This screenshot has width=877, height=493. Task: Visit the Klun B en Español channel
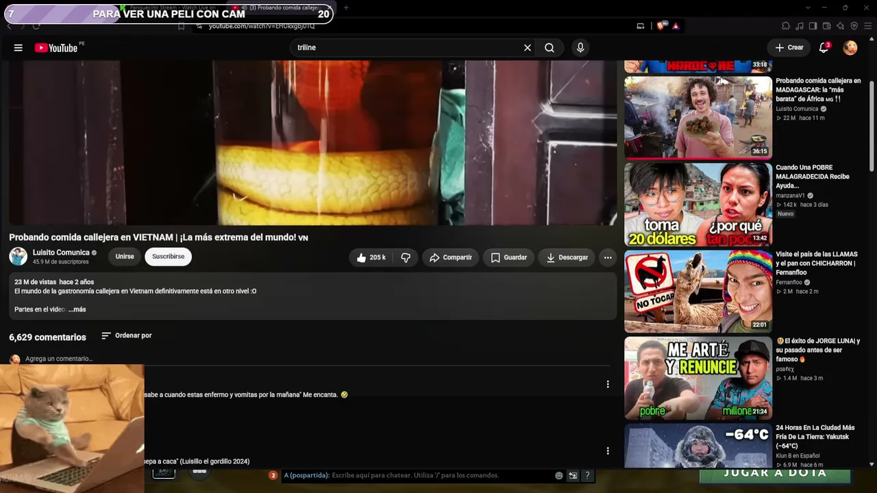[x=798, y=456]
